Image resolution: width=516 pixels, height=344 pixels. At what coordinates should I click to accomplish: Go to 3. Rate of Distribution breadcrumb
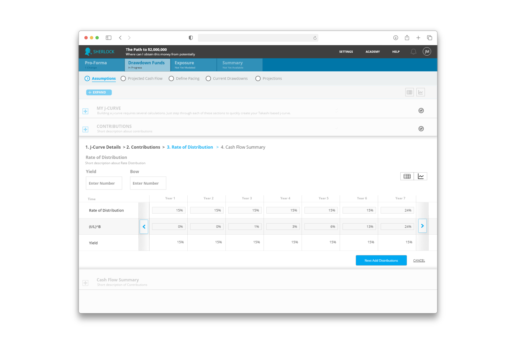(x=190, y=147)
